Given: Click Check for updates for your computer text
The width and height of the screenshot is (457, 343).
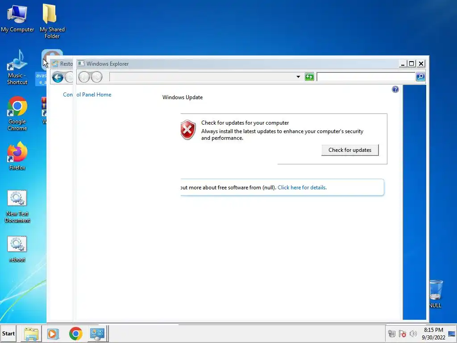Looking at the screenshot, I should point(245,123).
